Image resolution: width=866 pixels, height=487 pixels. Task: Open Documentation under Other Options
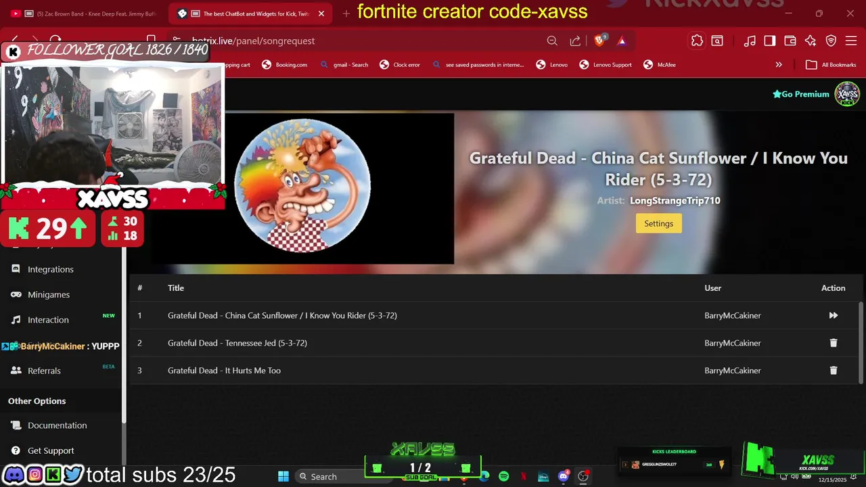coord(57,425)
